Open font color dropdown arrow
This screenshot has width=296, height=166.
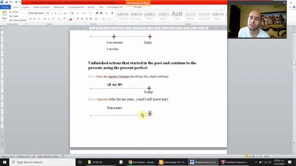(x=73, y=19)
